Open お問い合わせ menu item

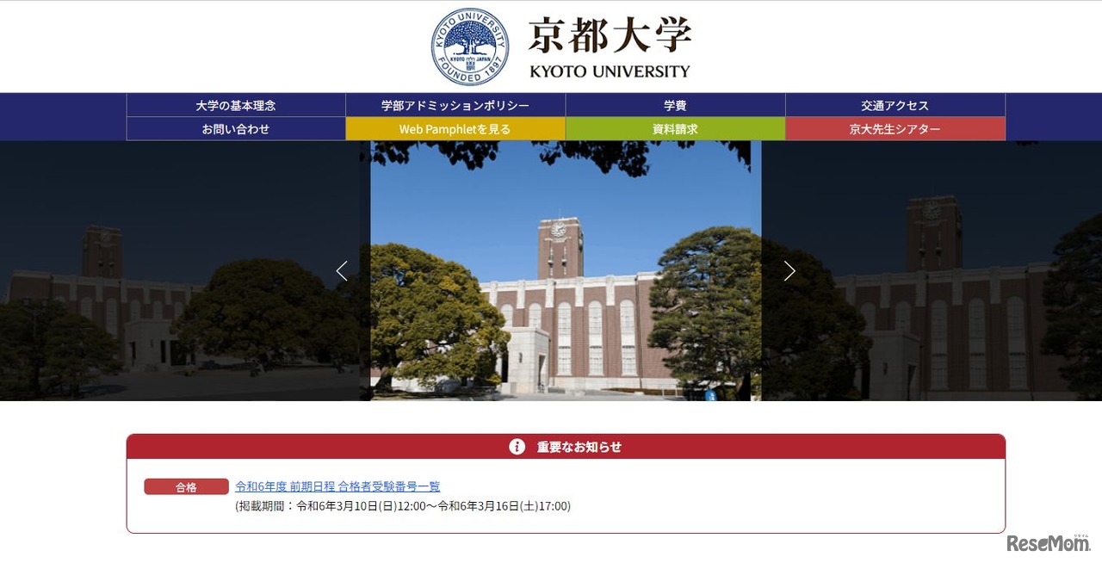[236, 129]
